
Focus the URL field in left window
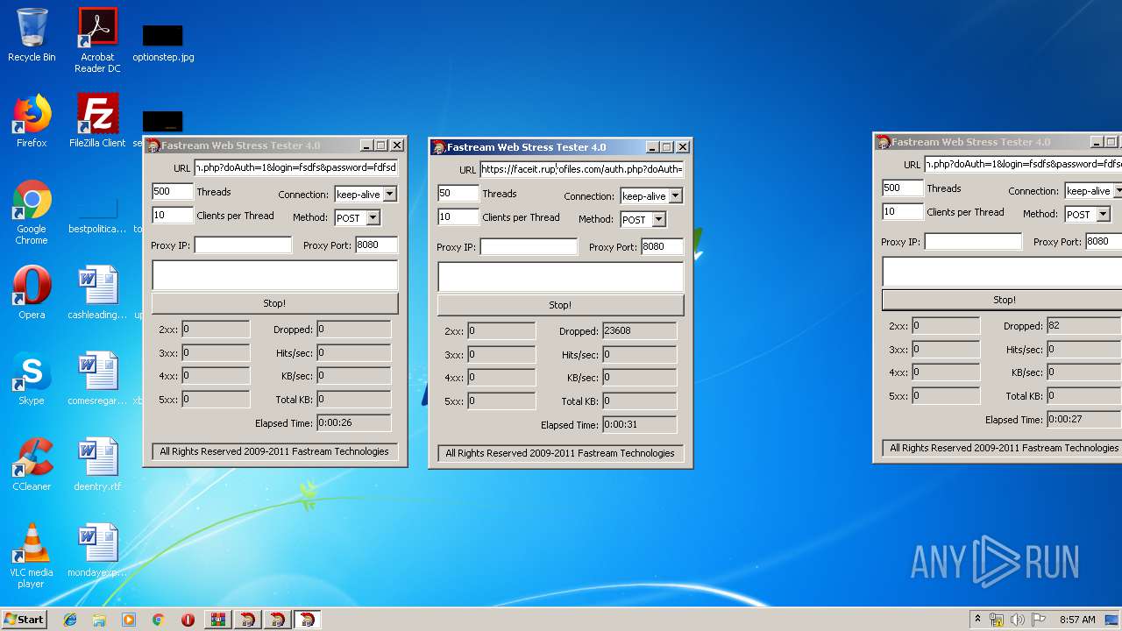pos(295,167)
